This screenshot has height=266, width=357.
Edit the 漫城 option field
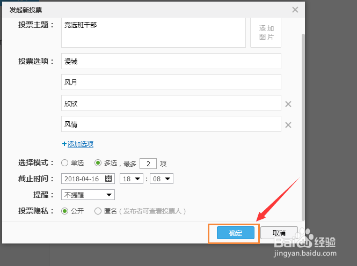[x=171, y=61]
